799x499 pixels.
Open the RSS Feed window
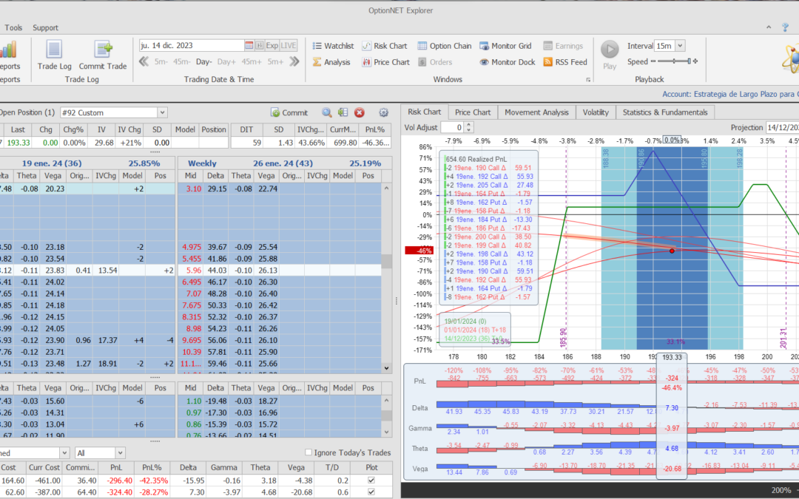click(x=565, y=62)
